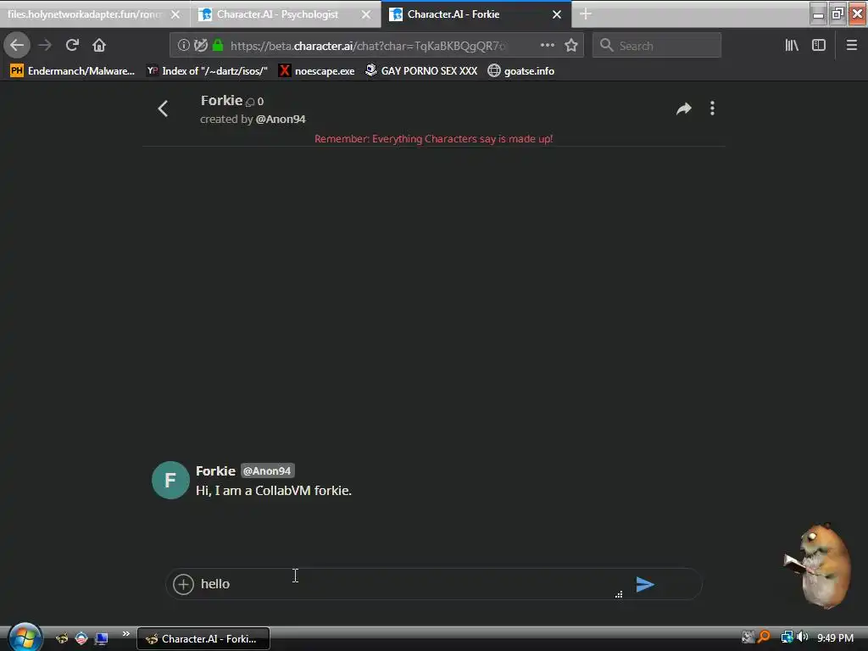
Task: Click the red "Everything Characters say is made up" notice
Action: (433, 139)
